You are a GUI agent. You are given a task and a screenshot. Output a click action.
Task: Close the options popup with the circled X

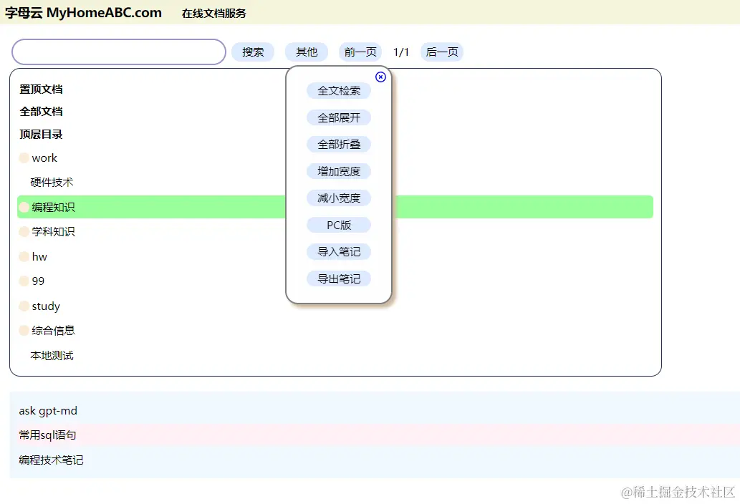(x=380, y=77)
